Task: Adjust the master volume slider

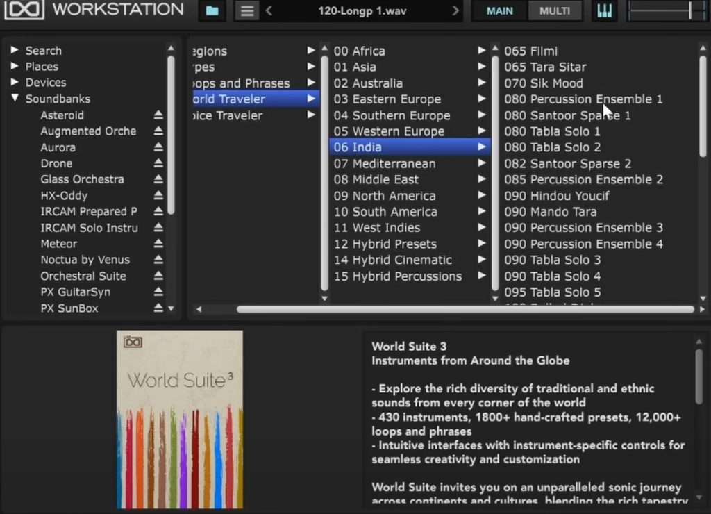Action: point(689,10)
